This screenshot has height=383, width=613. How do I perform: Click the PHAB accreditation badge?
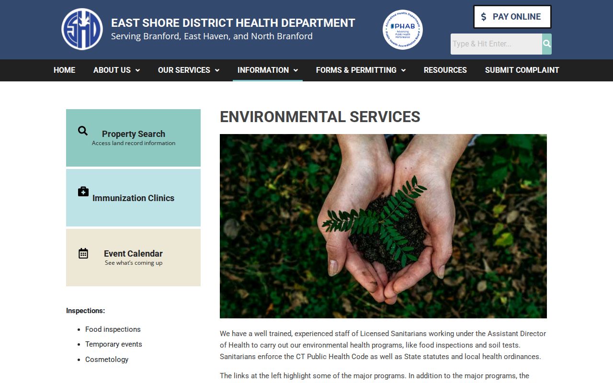click(402, 30)
